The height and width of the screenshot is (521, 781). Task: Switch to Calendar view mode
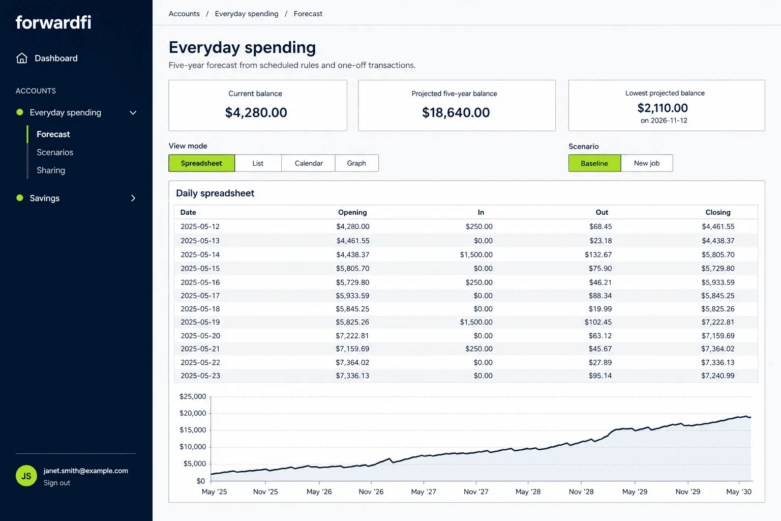[309, 163]
